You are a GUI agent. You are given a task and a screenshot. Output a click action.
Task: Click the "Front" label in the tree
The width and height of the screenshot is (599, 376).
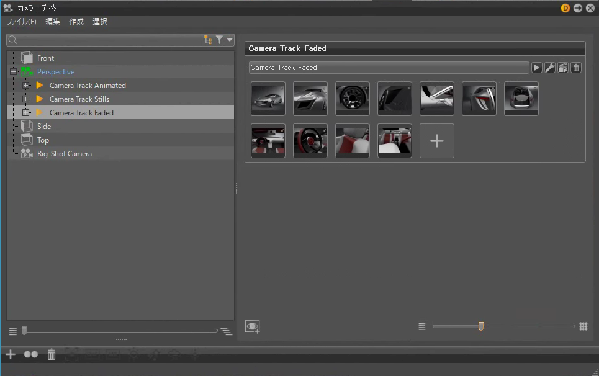click(x=45, y=58)
